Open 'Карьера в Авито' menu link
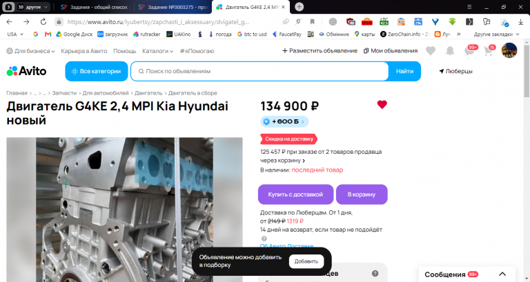 click(84, 51)
